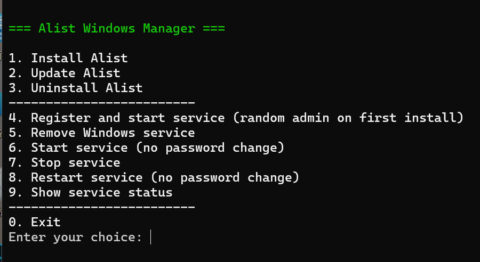
Task: Click the leading "===" before the Alist title
Action: [x=20, y=28]
